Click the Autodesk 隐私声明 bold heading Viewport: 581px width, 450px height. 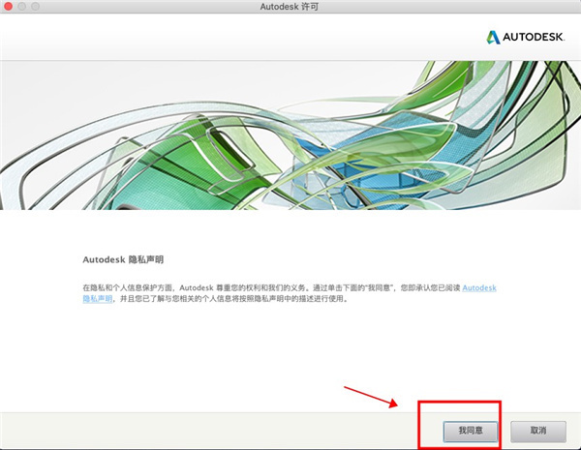coord(123,259)
